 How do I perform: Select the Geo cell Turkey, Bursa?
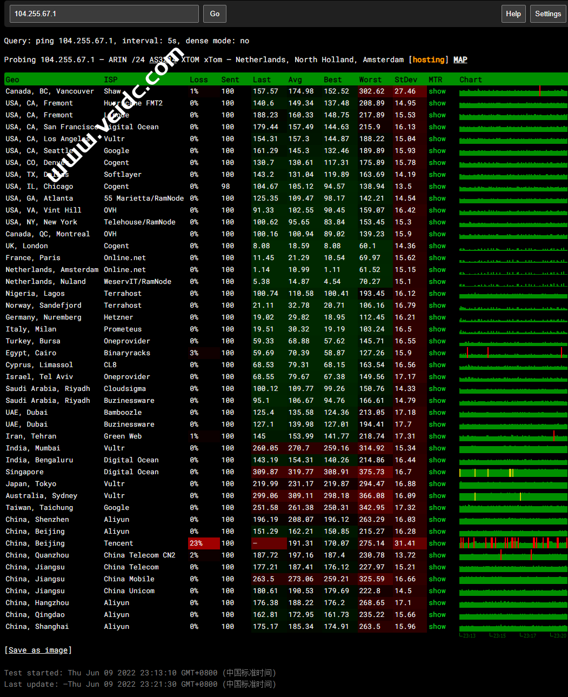[33, 341]
